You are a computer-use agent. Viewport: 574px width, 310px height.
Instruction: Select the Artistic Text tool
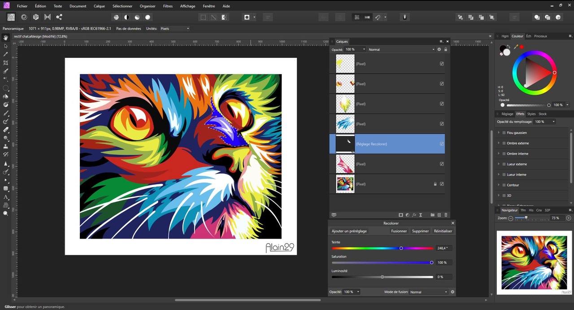click(x=6, y=197)
